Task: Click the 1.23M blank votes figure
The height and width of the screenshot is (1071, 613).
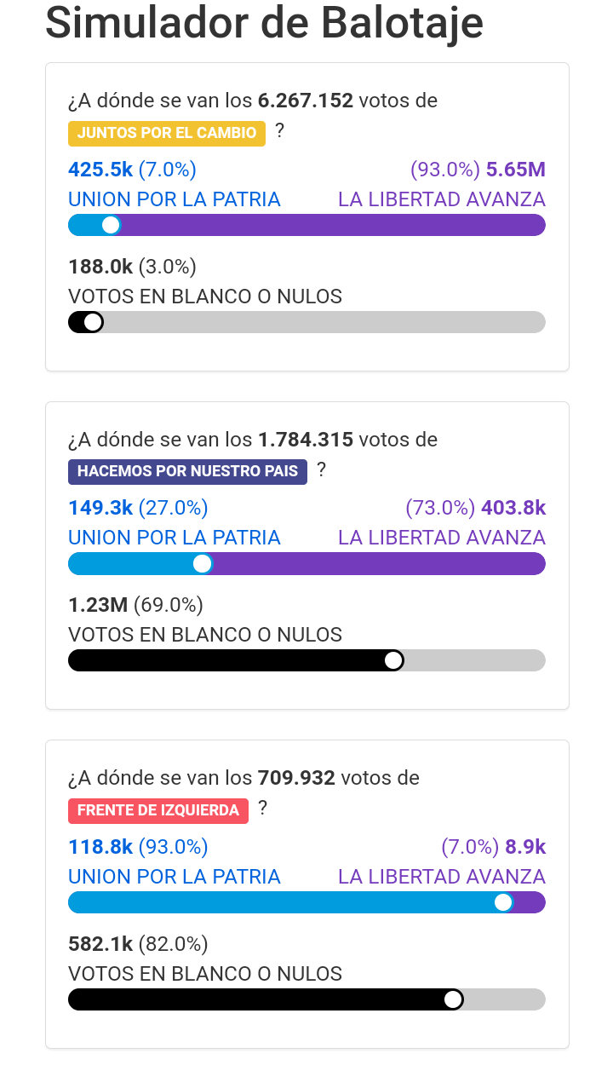Action: point(98,605)
